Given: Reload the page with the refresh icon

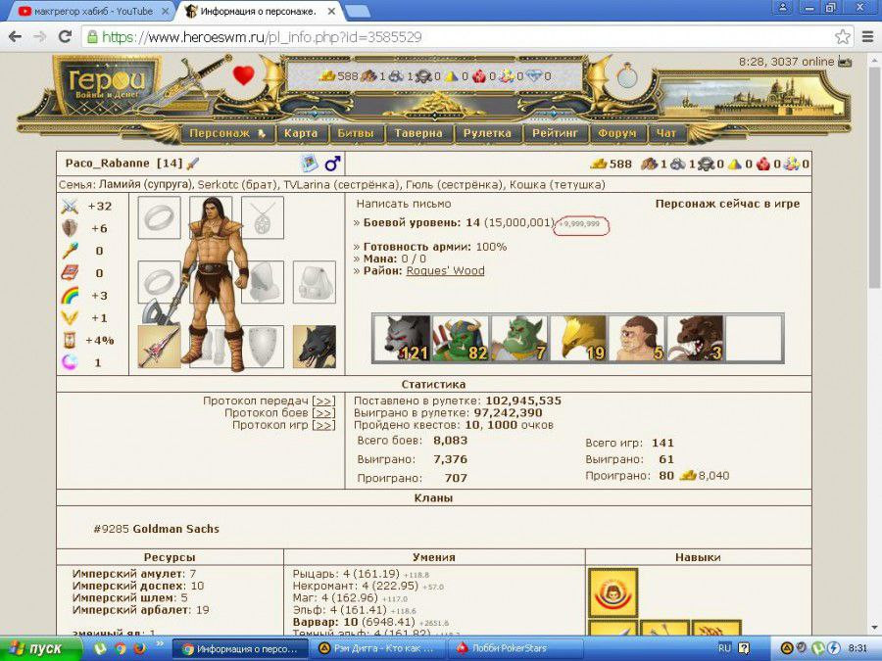Looking at the screenshot, I should [65, 37].
